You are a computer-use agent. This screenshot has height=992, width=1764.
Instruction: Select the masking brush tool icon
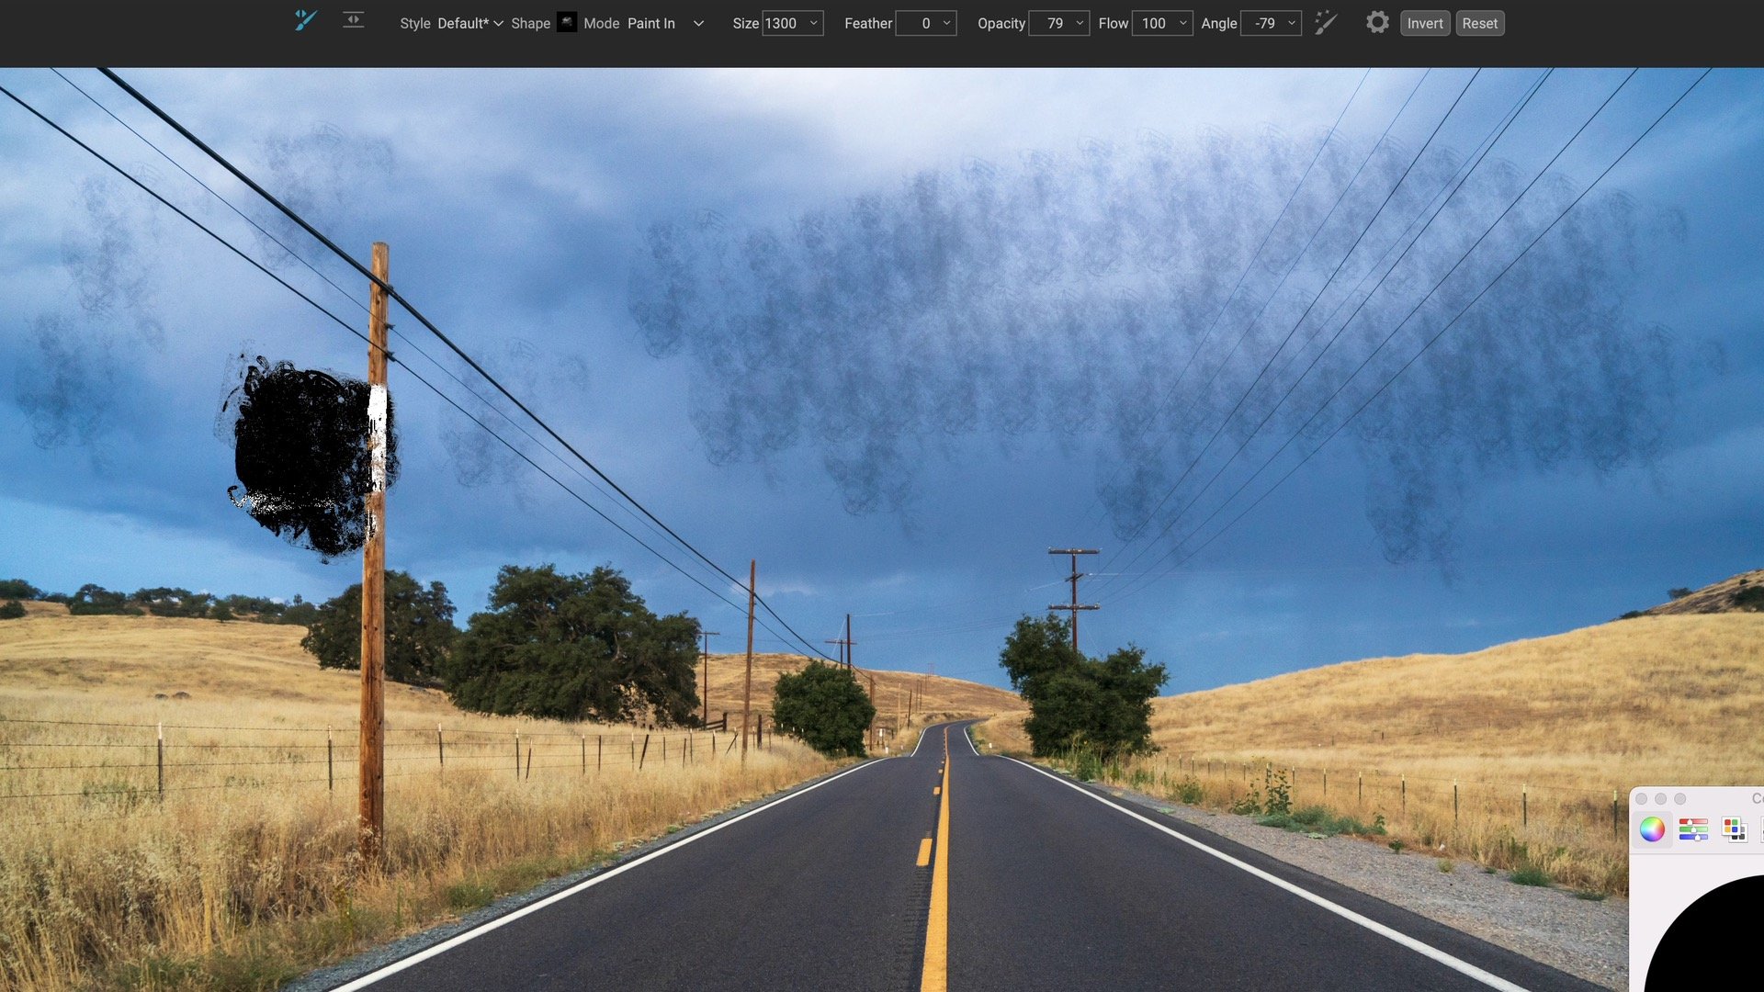click(306, 20)
